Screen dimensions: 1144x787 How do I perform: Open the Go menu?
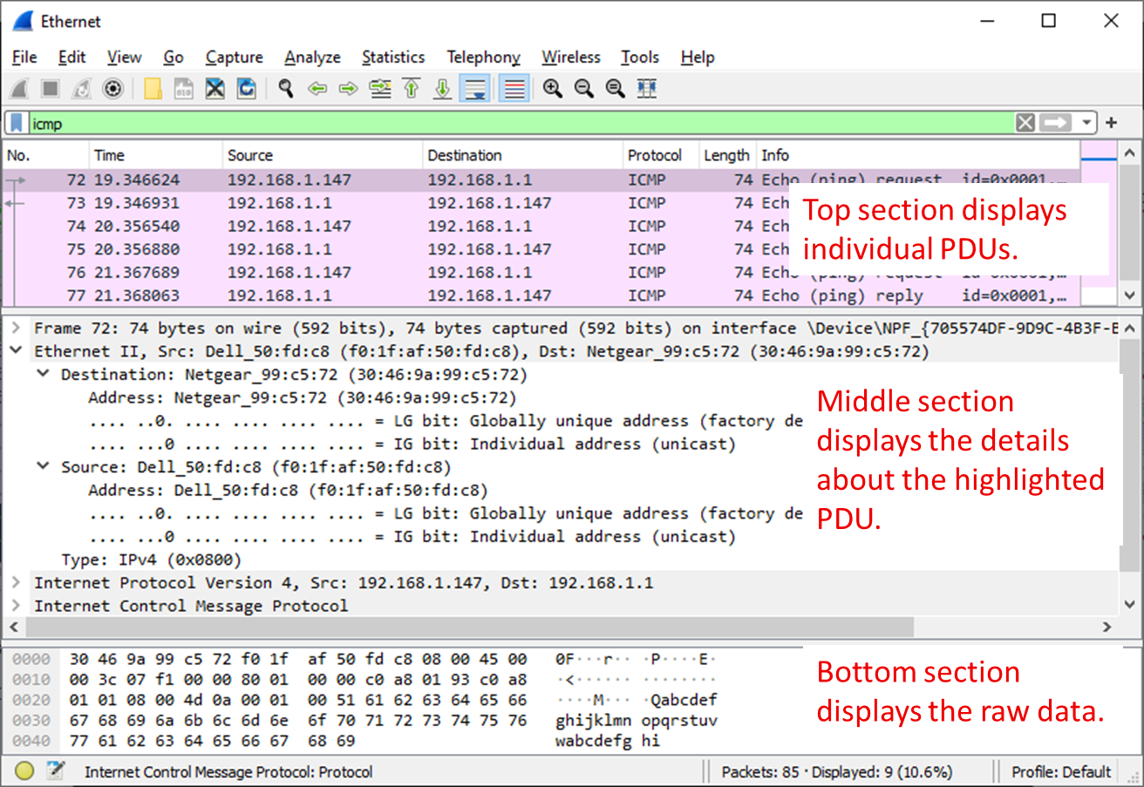pos(174,57)
